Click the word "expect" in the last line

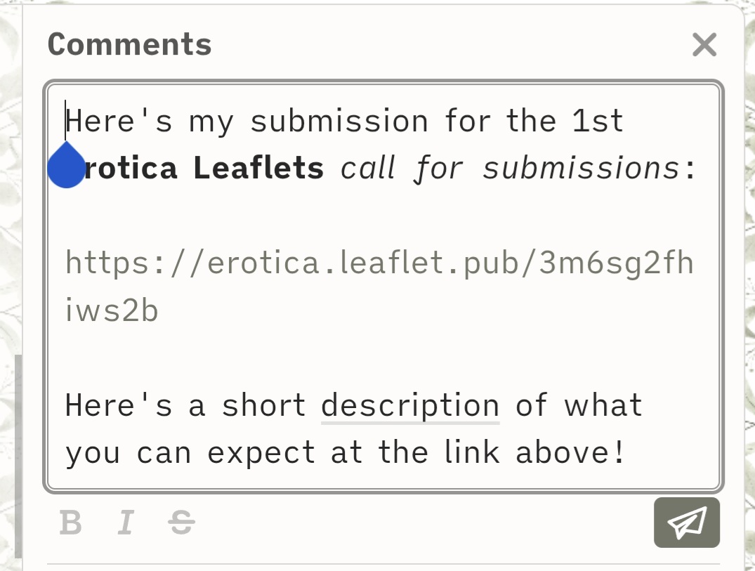click(261, 453)
